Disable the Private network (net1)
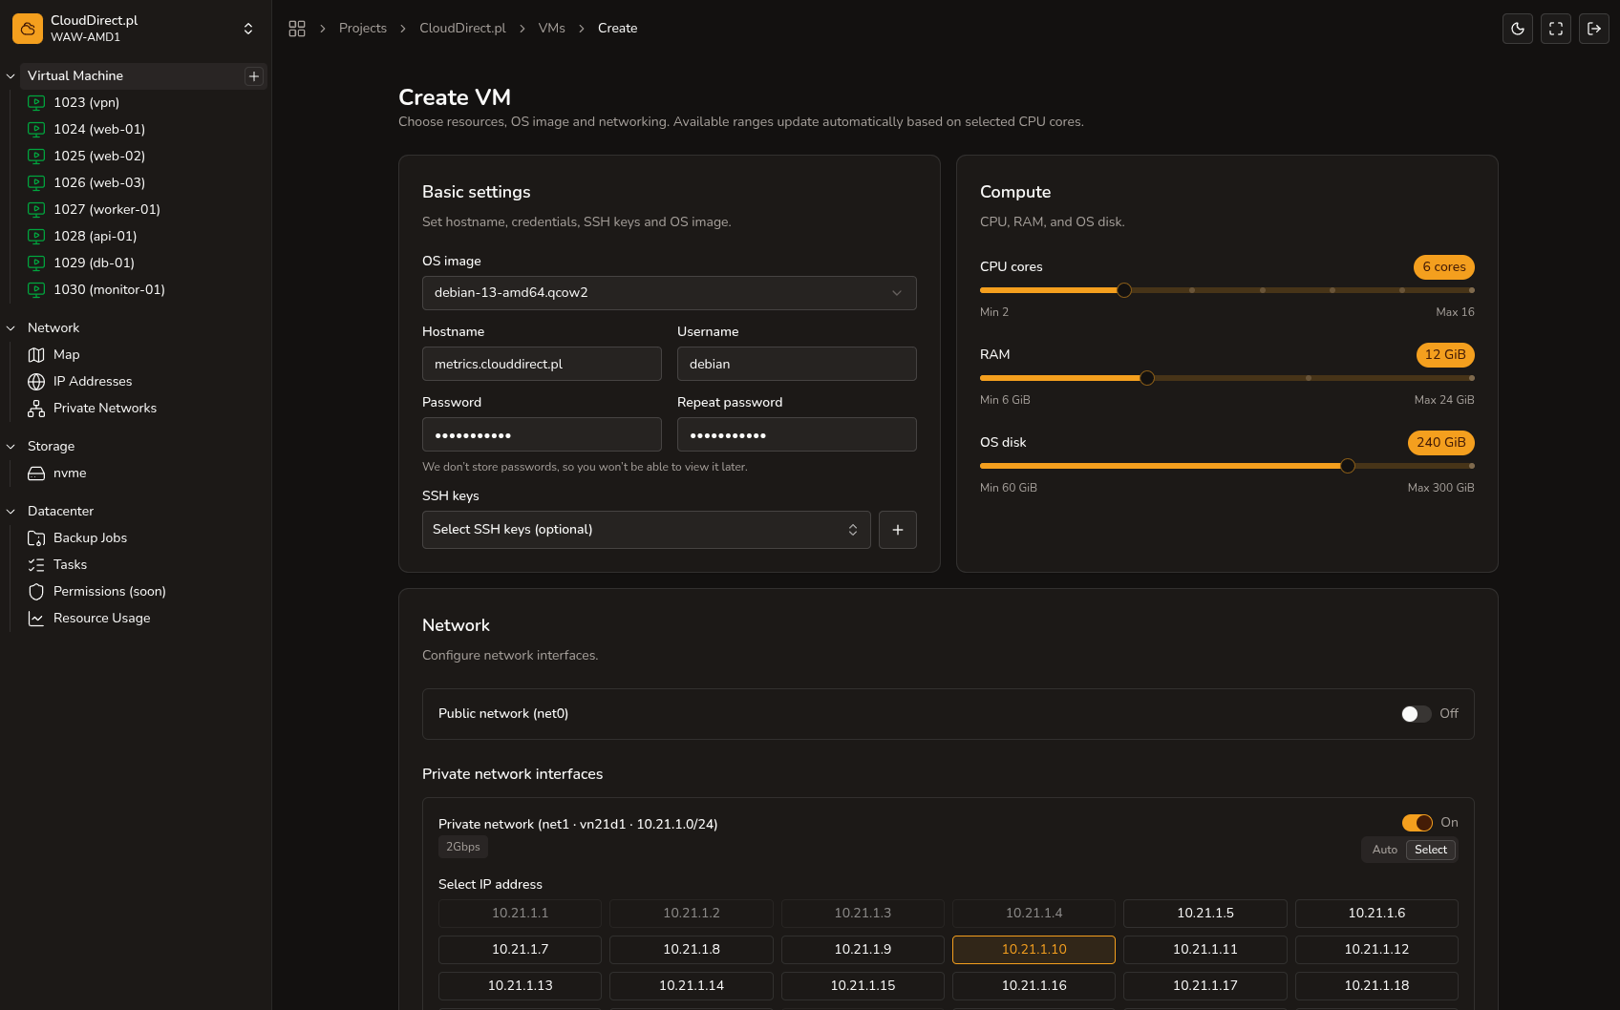This screenshot has height=1010, width=1620. [1417, 822]
